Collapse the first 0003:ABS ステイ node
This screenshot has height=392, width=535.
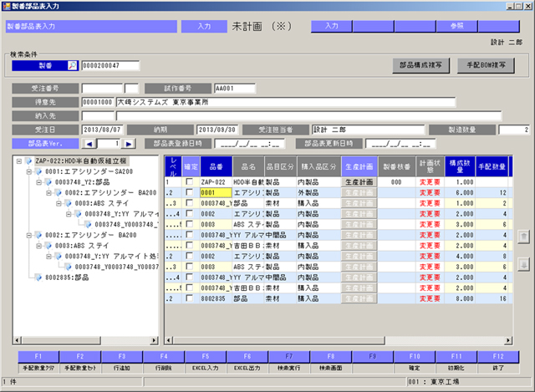(x=59, y=203)
